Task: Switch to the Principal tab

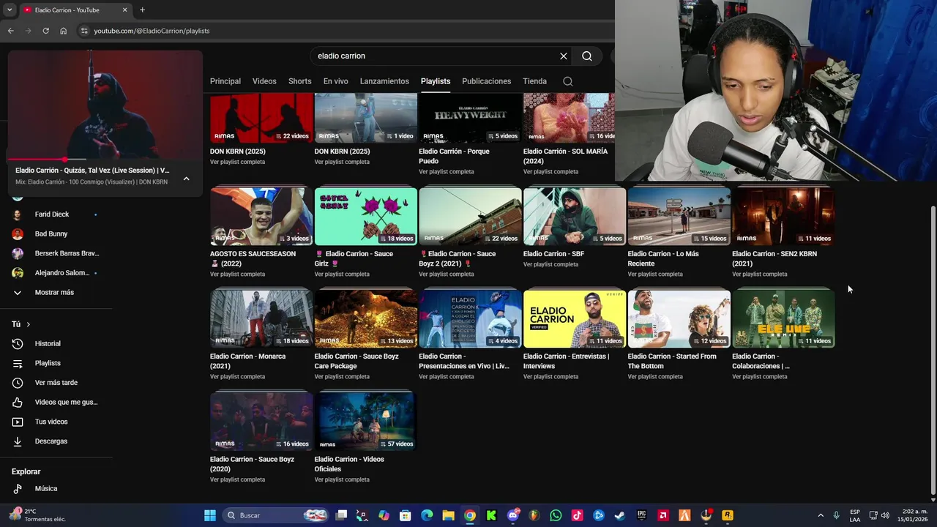Action: pyautogui.click(x=225, y=81)
